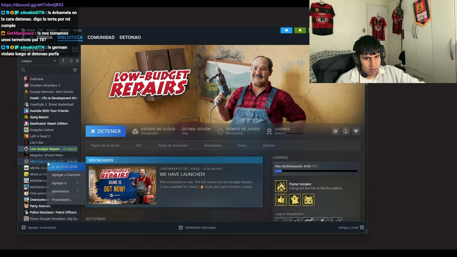Click the Administrar descargas download icon
The height and width of the screenshot is (257, 457).
point(181,227)
